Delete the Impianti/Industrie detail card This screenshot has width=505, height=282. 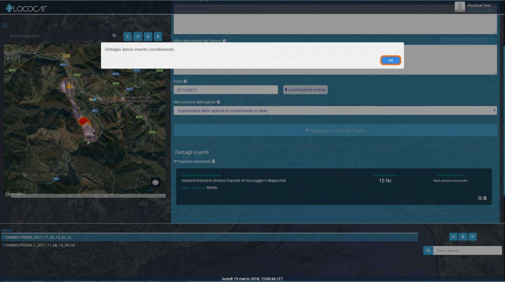[x=485, y=198]
